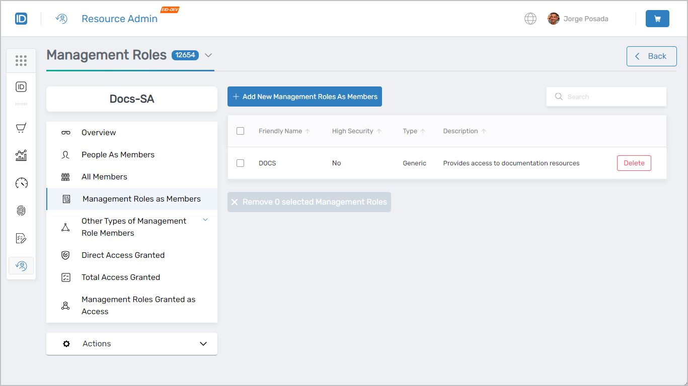
Task: Select the ID badge icon in the sidebar
Action: [21, 86]
